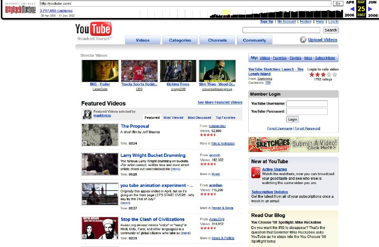This screenshot has height=247, width=379.
Task: Click the red Active Sharing icon
Action: click(255, 173)
